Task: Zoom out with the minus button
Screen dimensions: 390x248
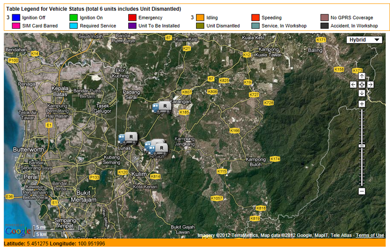Action: 362,191
